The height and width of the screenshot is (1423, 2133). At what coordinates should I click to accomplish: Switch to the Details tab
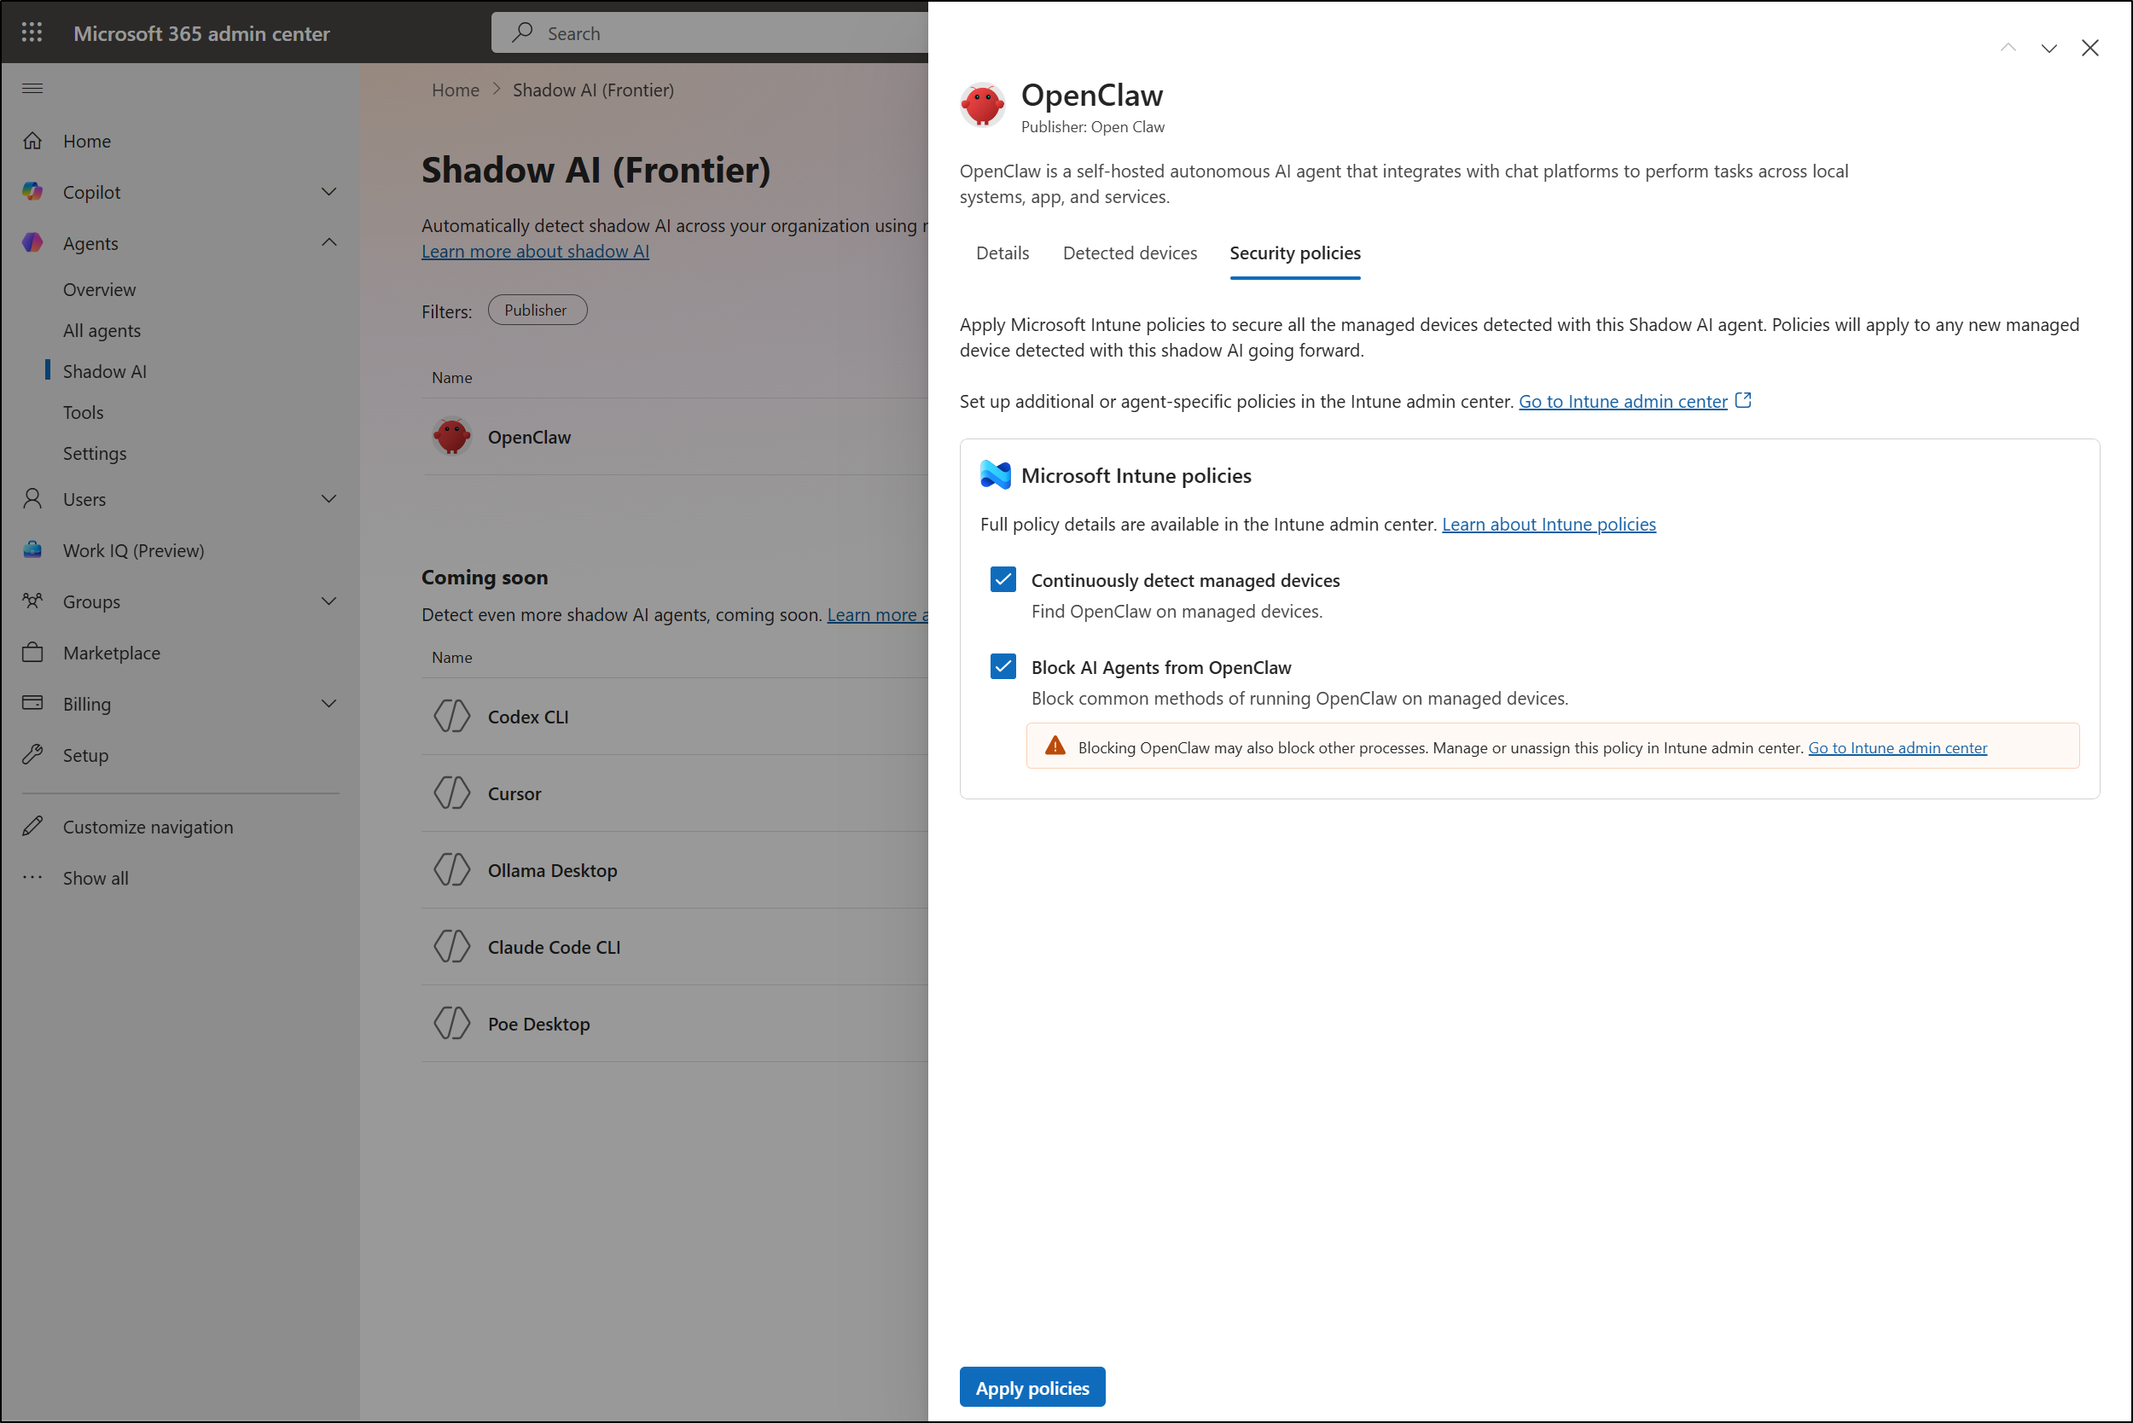[x=1002, y=253]
